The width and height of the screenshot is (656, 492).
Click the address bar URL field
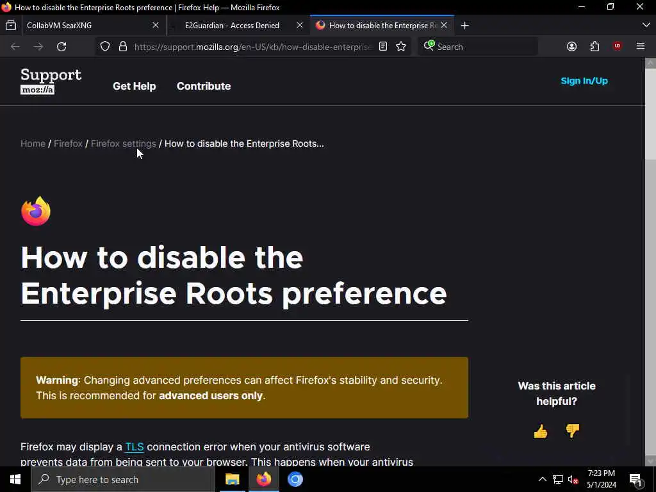(x=252, y=46)
